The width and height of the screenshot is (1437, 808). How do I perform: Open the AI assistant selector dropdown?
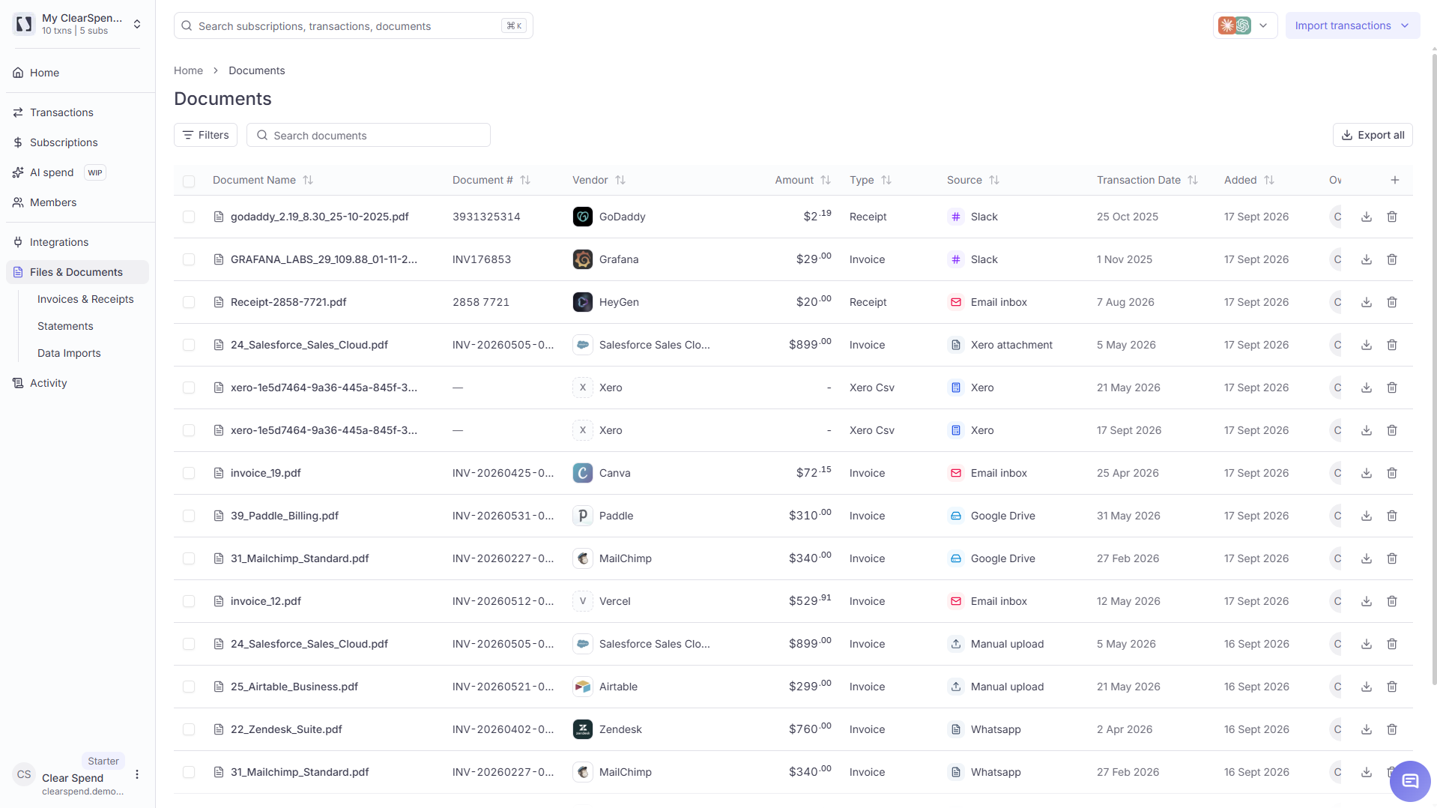point(1245,25)
